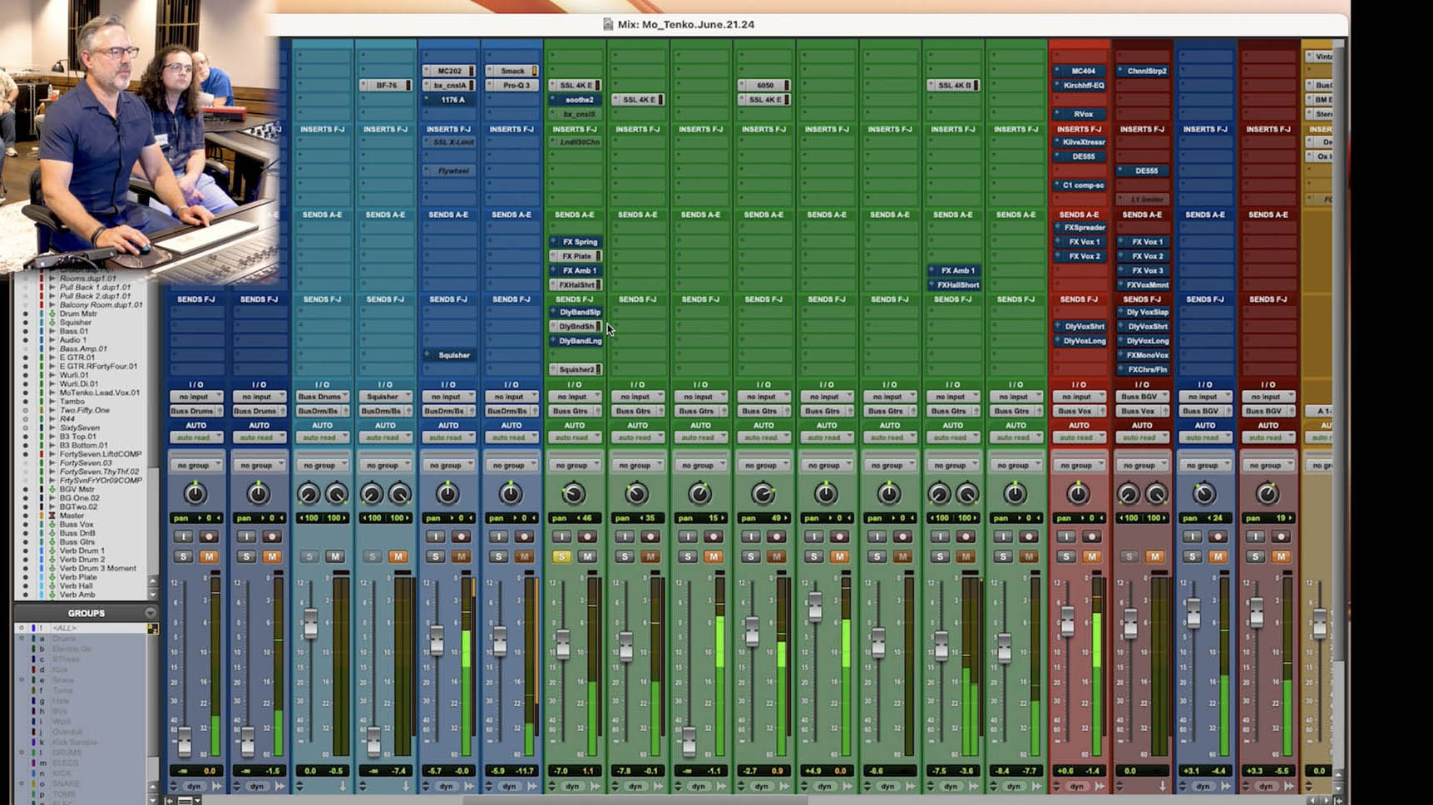
Task: Open output window icon on pan 46 channel
Action: pyautogui.click(x=595, y=786)
